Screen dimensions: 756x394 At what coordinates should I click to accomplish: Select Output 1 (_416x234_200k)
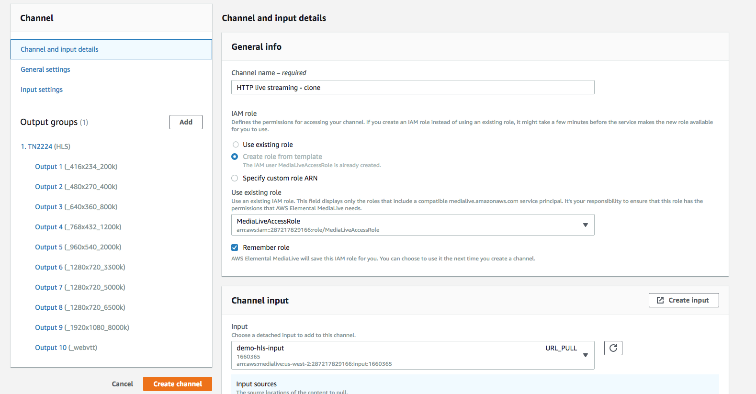click(x=76, y=167)
